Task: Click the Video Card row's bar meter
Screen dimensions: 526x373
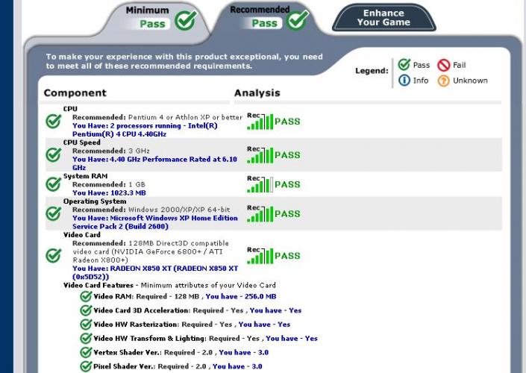Action: click(260, 256)
